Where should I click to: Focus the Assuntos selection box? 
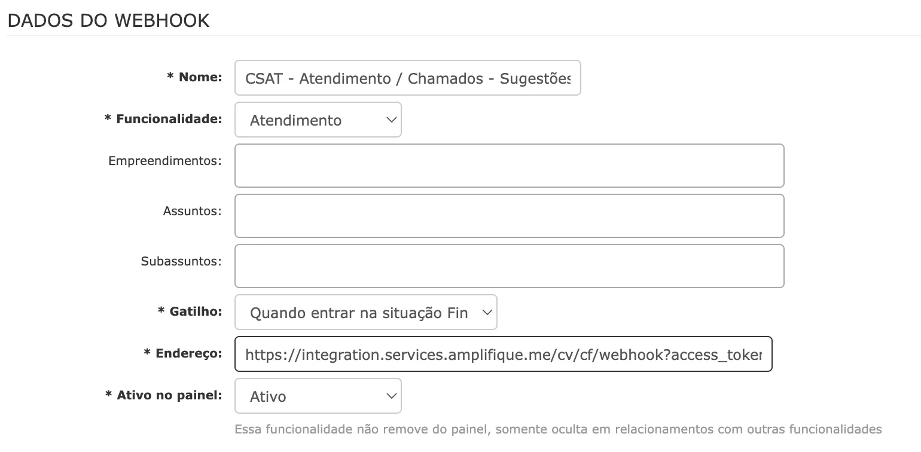pos(509,216)
